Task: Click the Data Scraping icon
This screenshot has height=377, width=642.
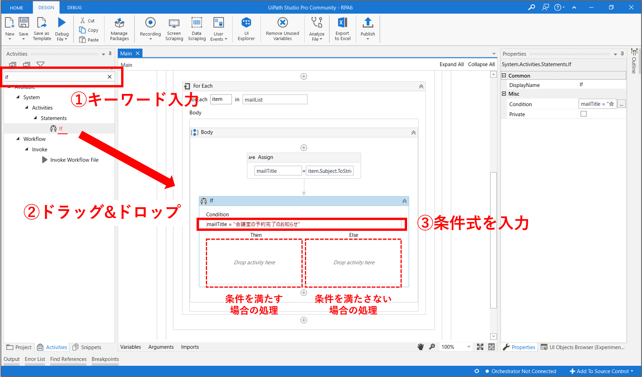Action: (197, 23)
